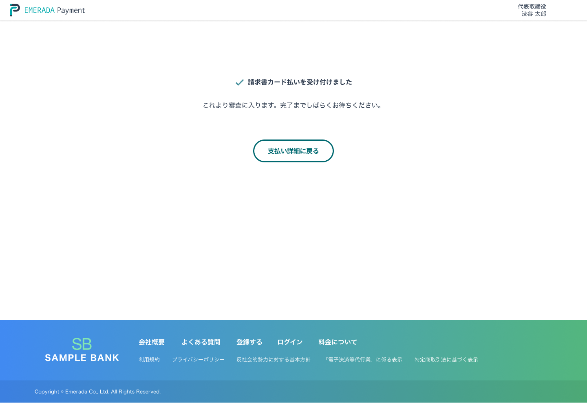Click the Emerada copyright notice text

(98, 392)
